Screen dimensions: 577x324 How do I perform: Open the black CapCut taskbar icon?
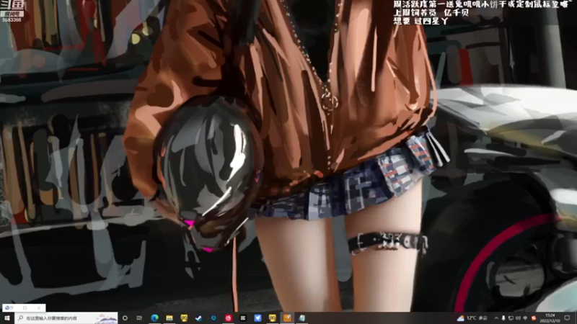point(243,318)
